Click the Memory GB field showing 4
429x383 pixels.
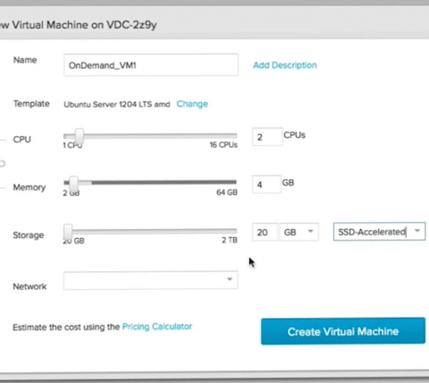tap(266, 184)
